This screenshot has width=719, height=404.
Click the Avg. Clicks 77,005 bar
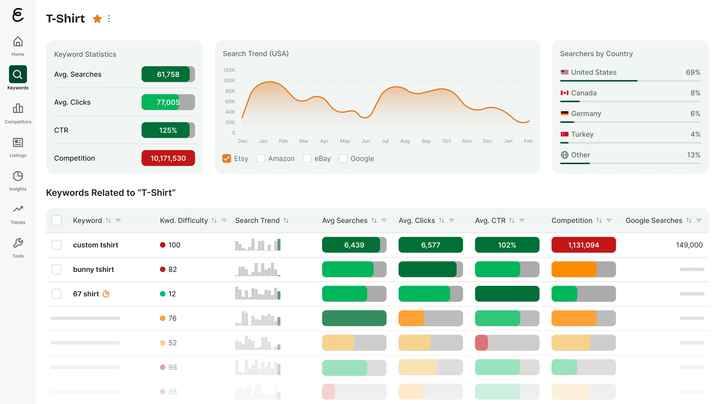[x=168, y=102]
